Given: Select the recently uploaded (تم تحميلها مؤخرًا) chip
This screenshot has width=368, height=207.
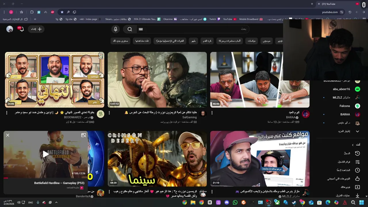Looking at the screenshot, I should pos(170,41).
